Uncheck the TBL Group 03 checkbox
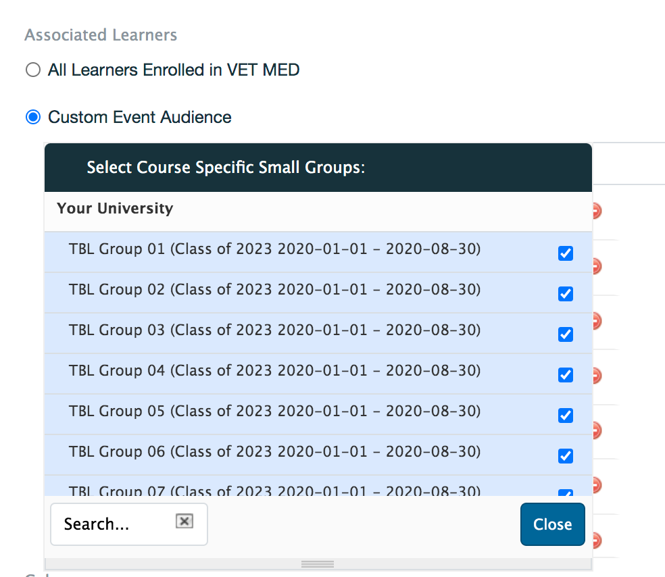This screenshot has width=665, height=577. 565,334
